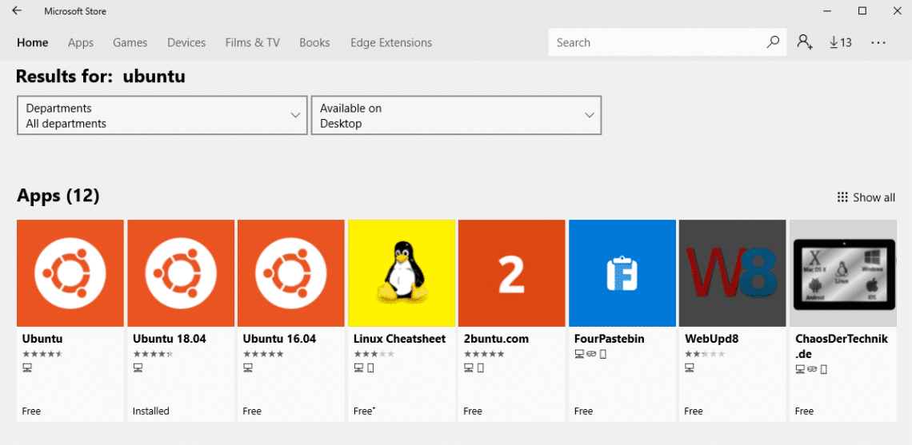This screenshot has width=912, height=445.
Task: Switch to the Devices tab
Action: [x=186, y=42]
